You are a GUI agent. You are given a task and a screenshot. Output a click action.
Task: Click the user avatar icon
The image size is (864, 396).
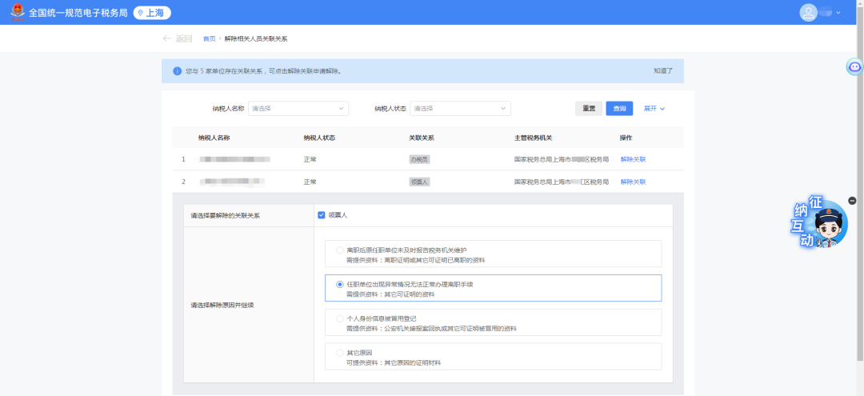[809, 13]
